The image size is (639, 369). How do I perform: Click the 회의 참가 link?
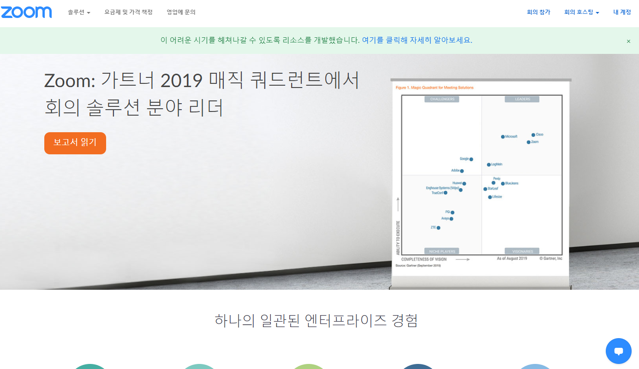click(538, 12)
